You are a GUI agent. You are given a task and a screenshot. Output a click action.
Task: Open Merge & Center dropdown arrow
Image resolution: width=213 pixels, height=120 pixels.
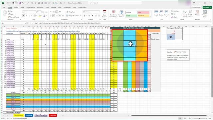coord(80,16)
